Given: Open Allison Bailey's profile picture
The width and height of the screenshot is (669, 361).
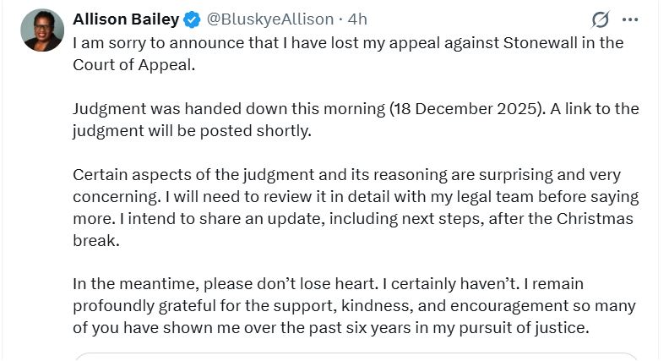Looking at the screenshot, I should pos(43,30).
